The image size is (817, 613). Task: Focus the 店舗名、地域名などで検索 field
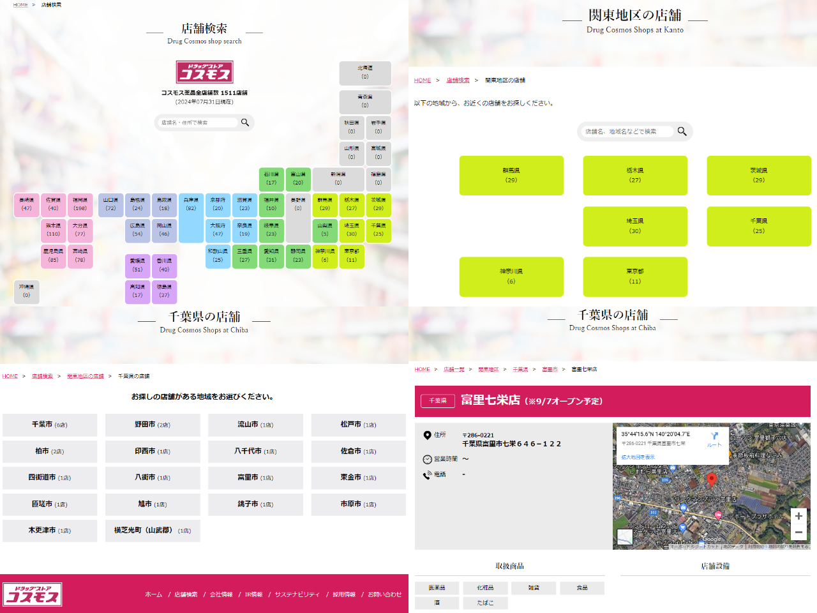627,132
